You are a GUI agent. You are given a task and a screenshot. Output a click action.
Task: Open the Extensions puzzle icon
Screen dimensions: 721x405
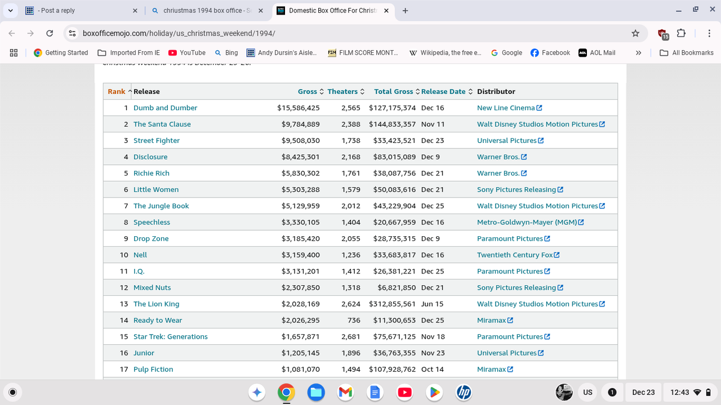click(x=681, y=33)
